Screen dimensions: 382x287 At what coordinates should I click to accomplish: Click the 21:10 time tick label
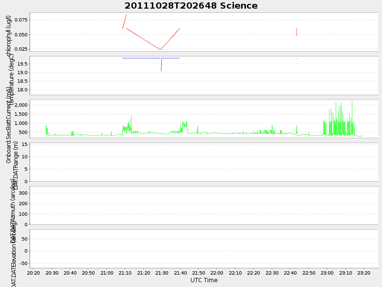pos(125,273)
